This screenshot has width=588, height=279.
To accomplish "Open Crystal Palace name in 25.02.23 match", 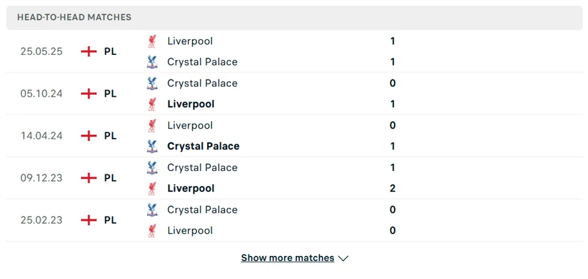I will tap(202, 210).
